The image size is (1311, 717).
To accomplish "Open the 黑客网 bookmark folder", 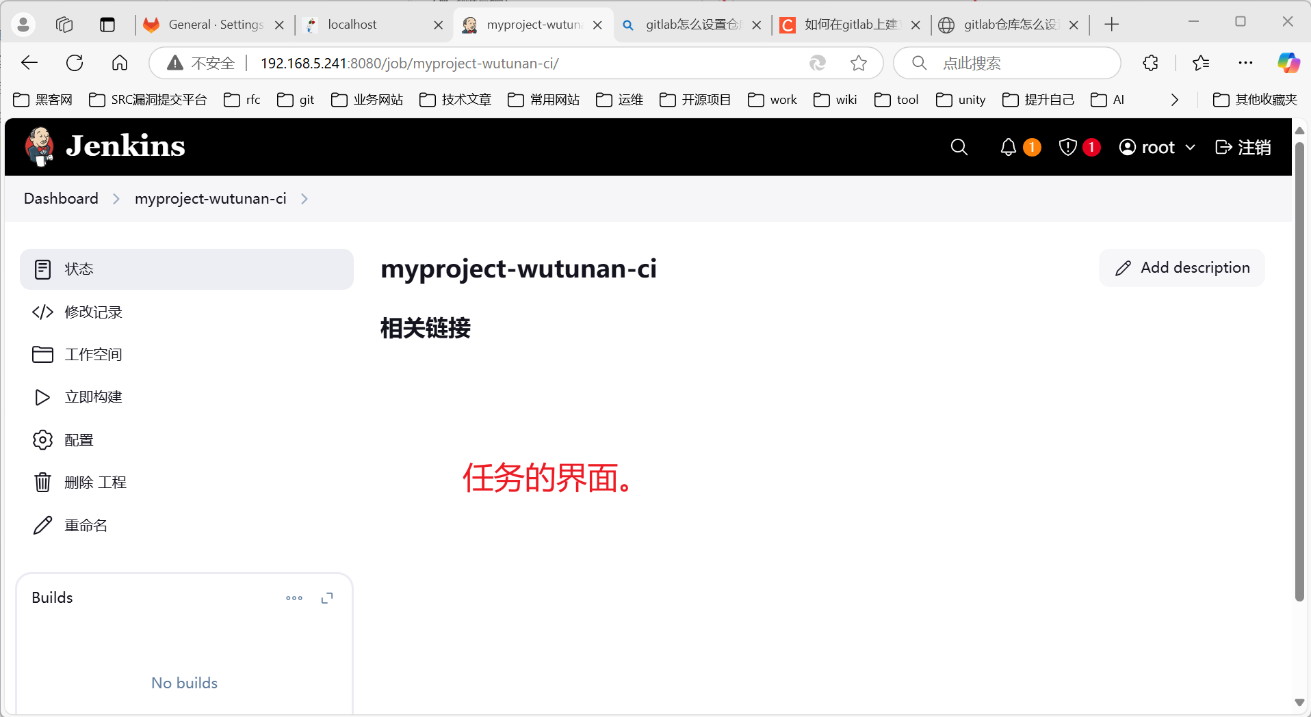I will point(42,100).
